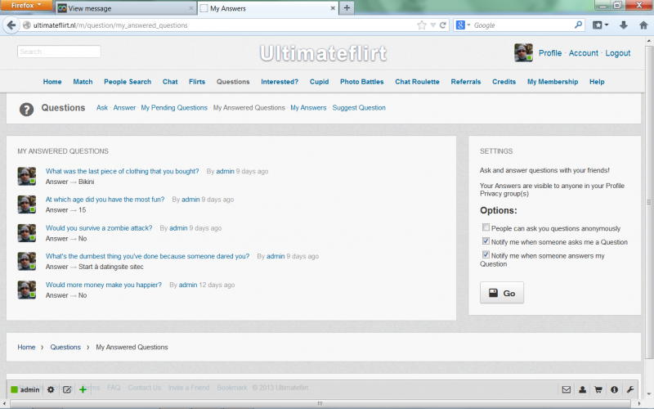
Task: Click the Home breadcrumb link
Action: pos(26,347)
